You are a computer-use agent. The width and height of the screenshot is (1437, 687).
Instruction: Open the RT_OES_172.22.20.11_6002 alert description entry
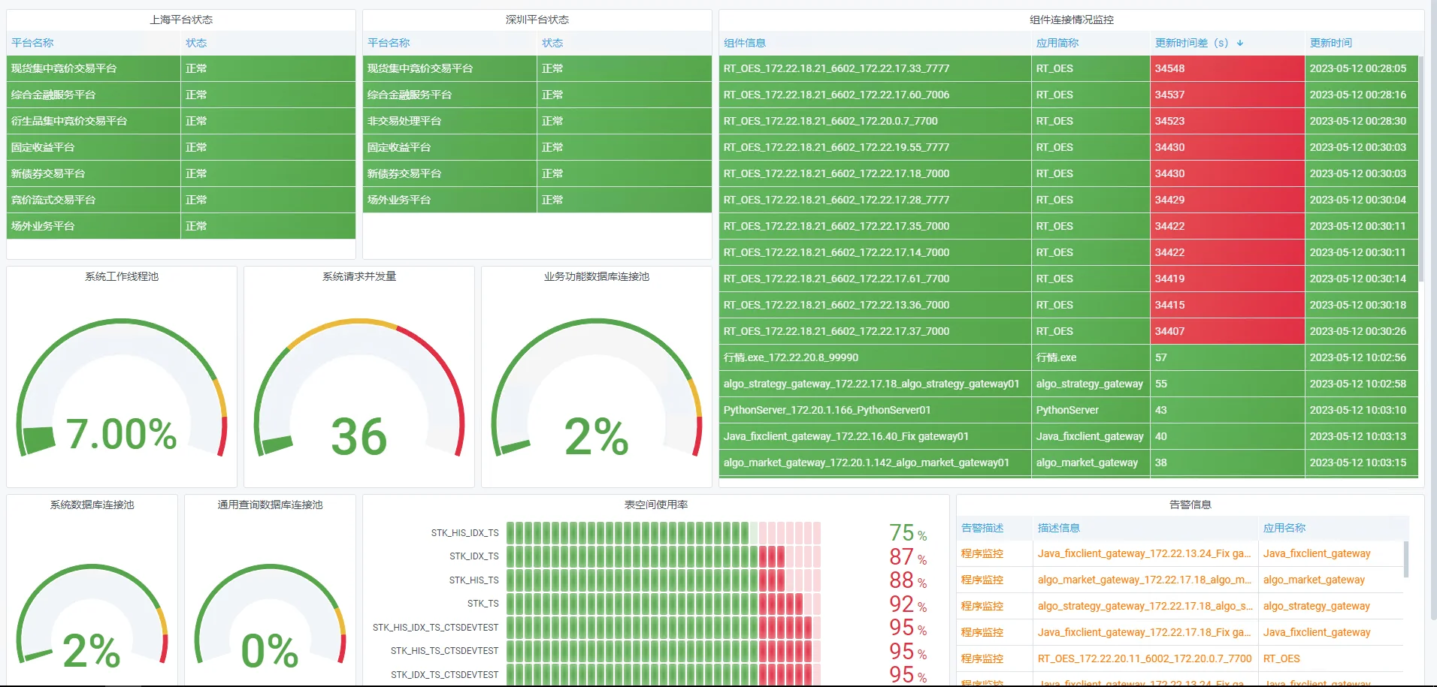coord(1145,658)
